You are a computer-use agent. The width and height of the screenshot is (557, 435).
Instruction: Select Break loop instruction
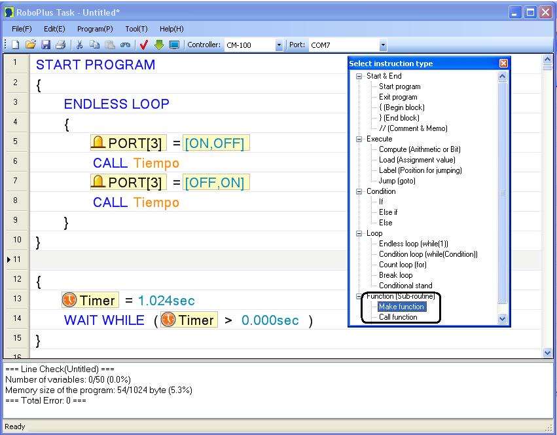[x=396, y=275]
